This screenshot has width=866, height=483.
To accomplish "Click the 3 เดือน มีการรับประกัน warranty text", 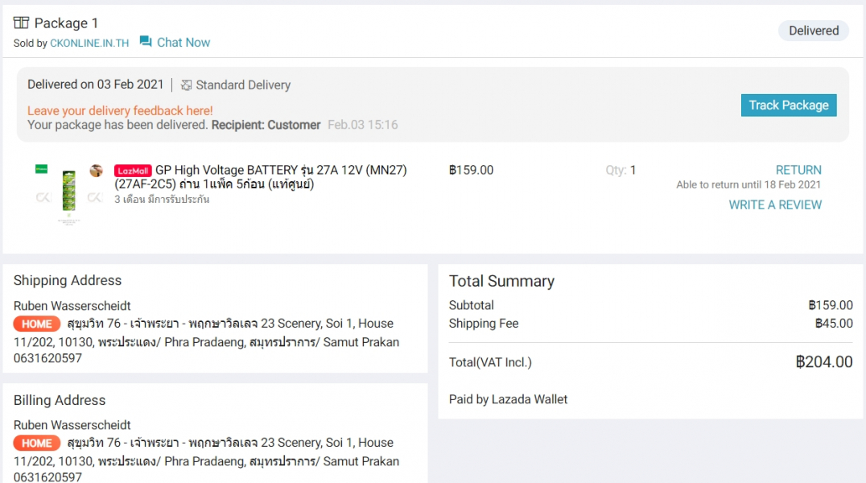I will (162, 200).
